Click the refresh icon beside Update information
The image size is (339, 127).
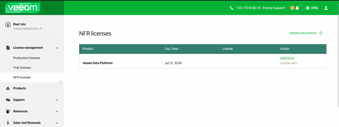(x=321, y=33)
